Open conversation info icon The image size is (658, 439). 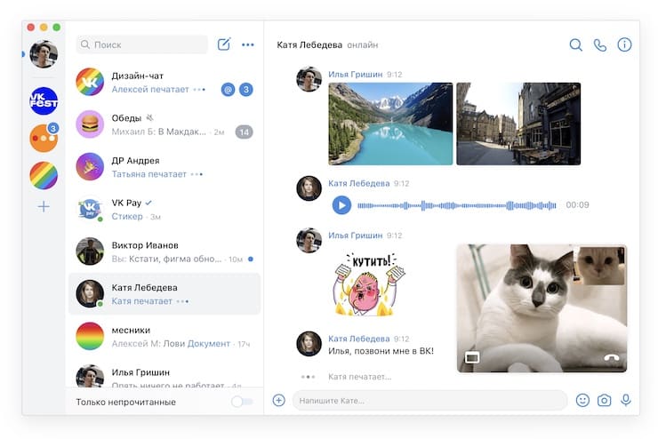[624, 44]
